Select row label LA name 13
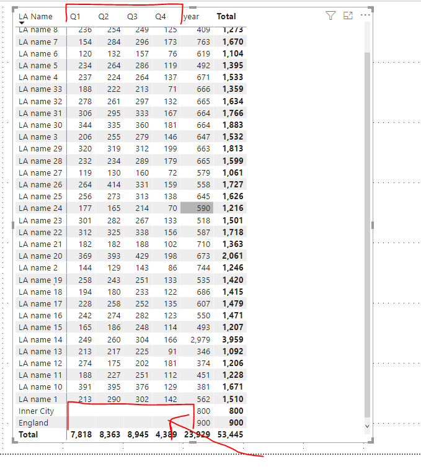 (x=40, y=351)
